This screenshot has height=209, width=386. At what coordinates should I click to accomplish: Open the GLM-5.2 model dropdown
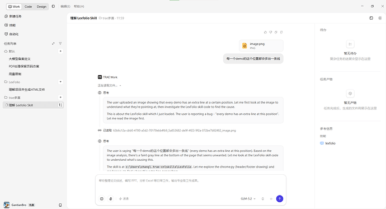coord(248,199)
